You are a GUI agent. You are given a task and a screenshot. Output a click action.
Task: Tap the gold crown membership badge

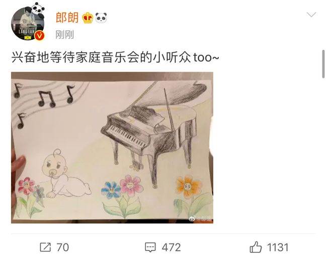88,18
